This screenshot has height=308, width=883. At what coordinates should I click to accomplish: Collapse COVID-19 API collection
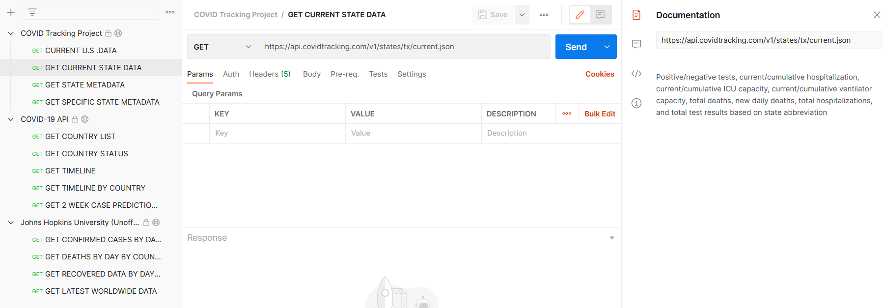pos(11,119)
